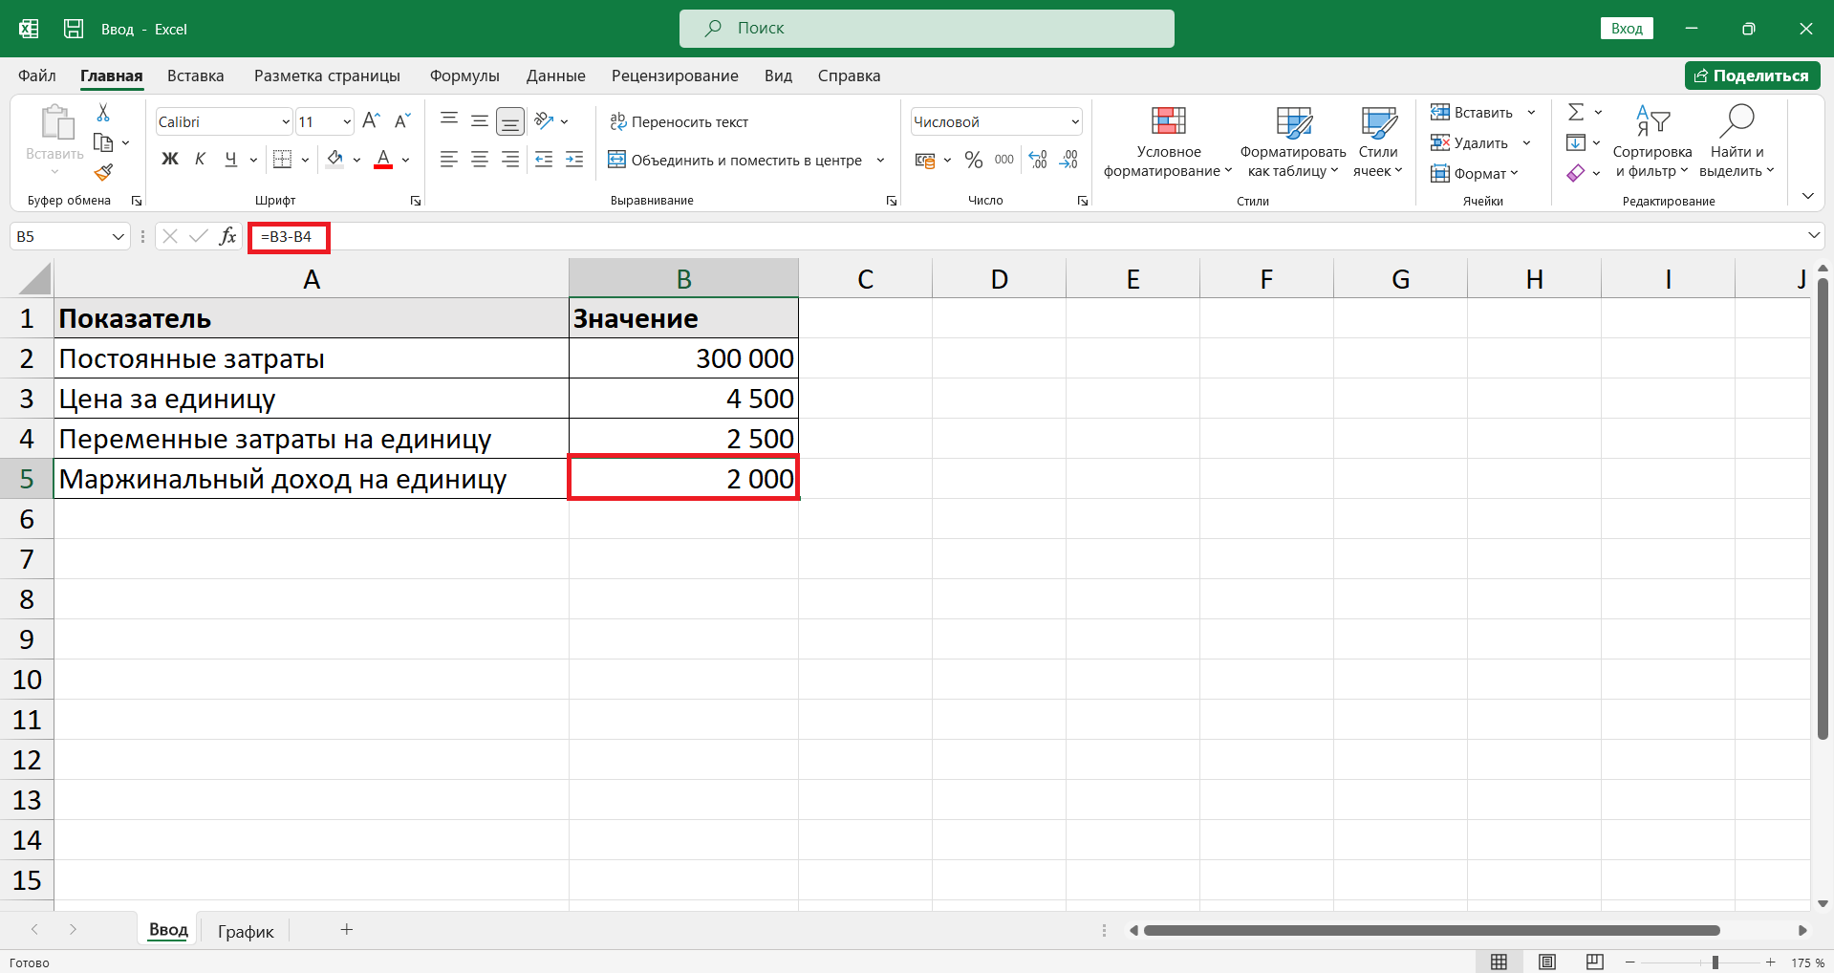Click the insert function fx icon
This screenshot has height=973, width=1834.
click(227, 236)
